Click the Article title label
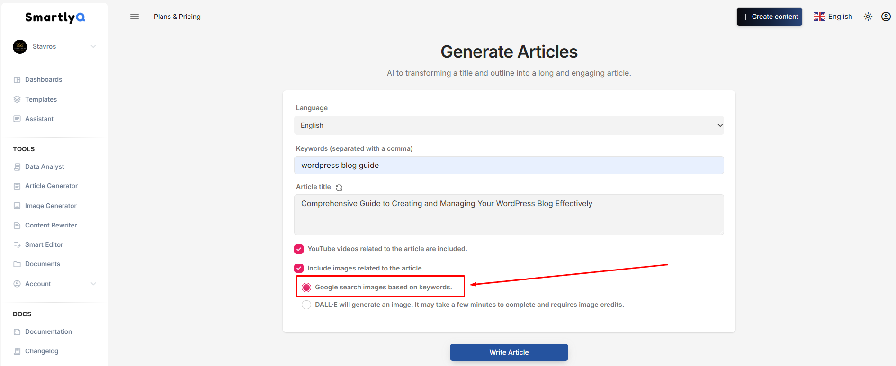 (314, 187)
